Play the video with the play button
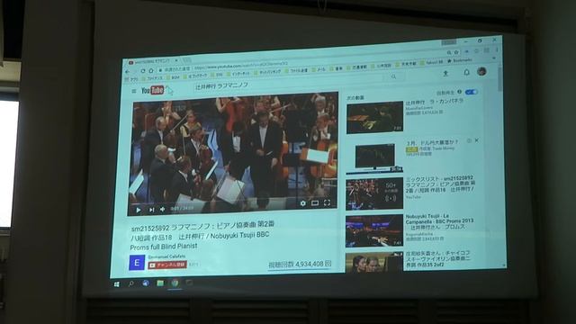576x324 pixels. tap(138, 210)
